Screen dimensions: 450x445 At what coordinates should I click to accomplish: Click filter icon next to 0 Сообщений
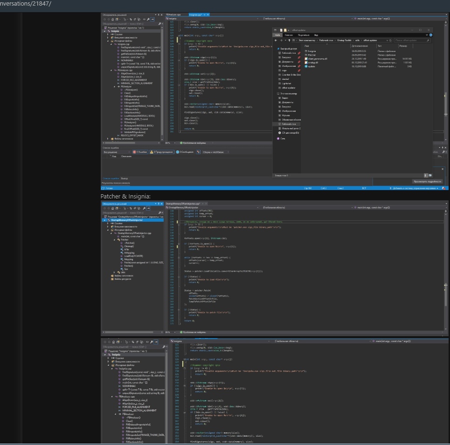pos(198,152)
